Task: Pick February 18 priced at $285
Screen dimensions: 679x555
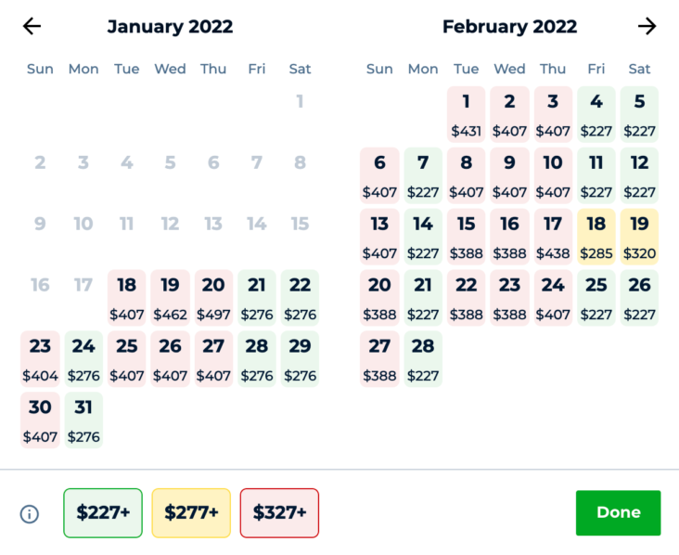Action: (x=596, y=237)
